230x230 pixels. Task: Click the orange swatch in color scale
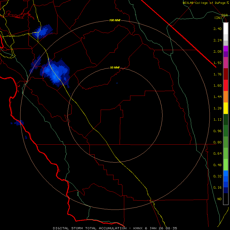point(226,97)
